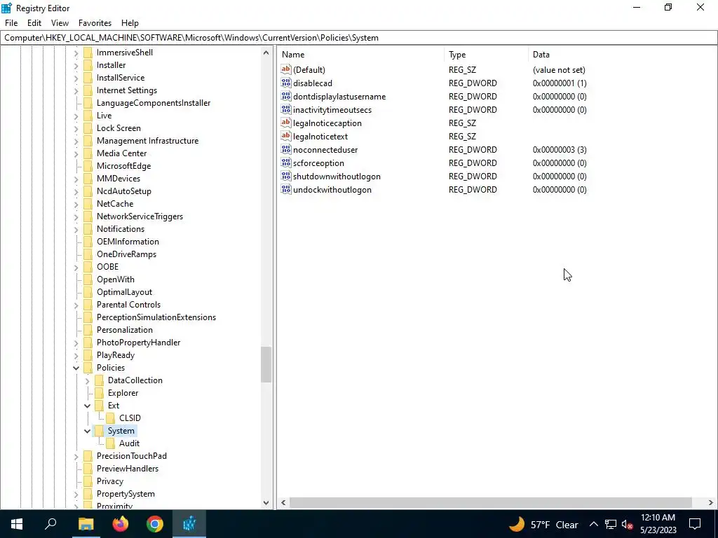Click the (Default) string value icon
The width and height of the screenshot is (718, 538).
286,69
